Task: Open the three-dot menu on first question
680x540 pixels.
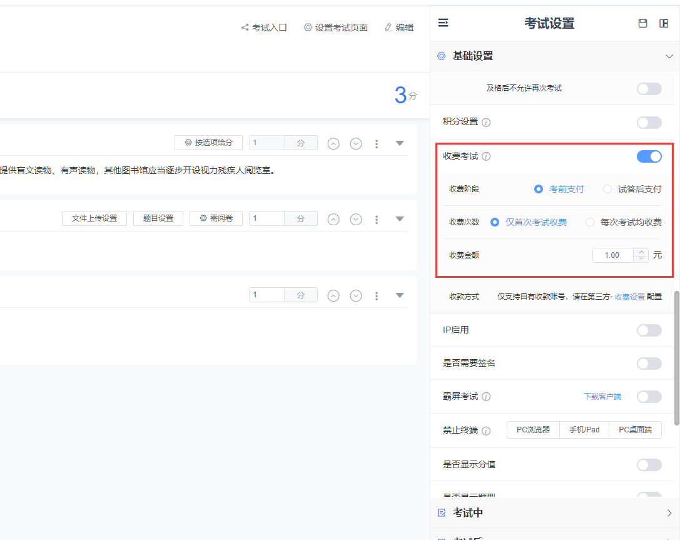Action: [x=377, y=143]
